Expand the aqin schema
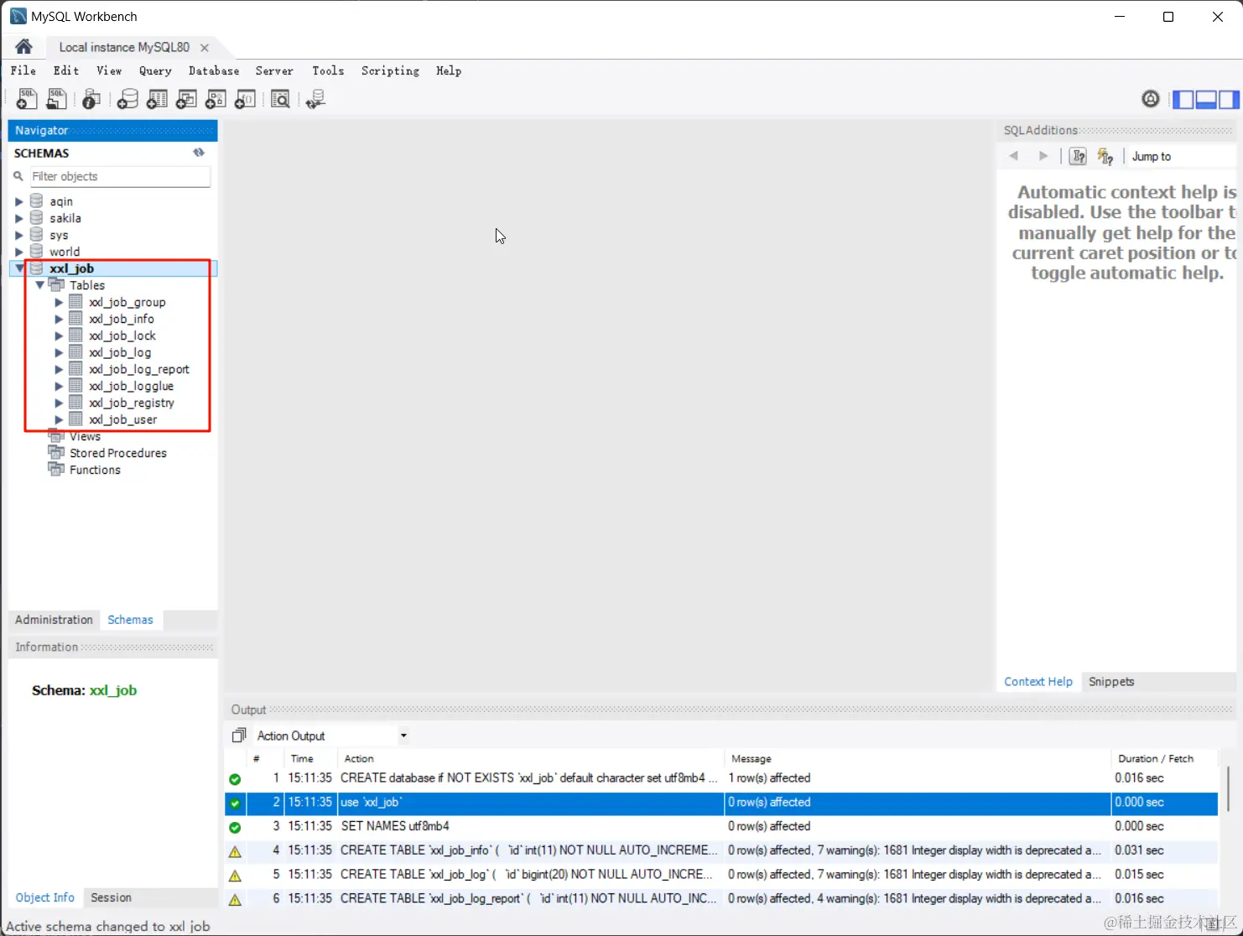The width and height of the screenshot is (1243, 936). [18, 201]
